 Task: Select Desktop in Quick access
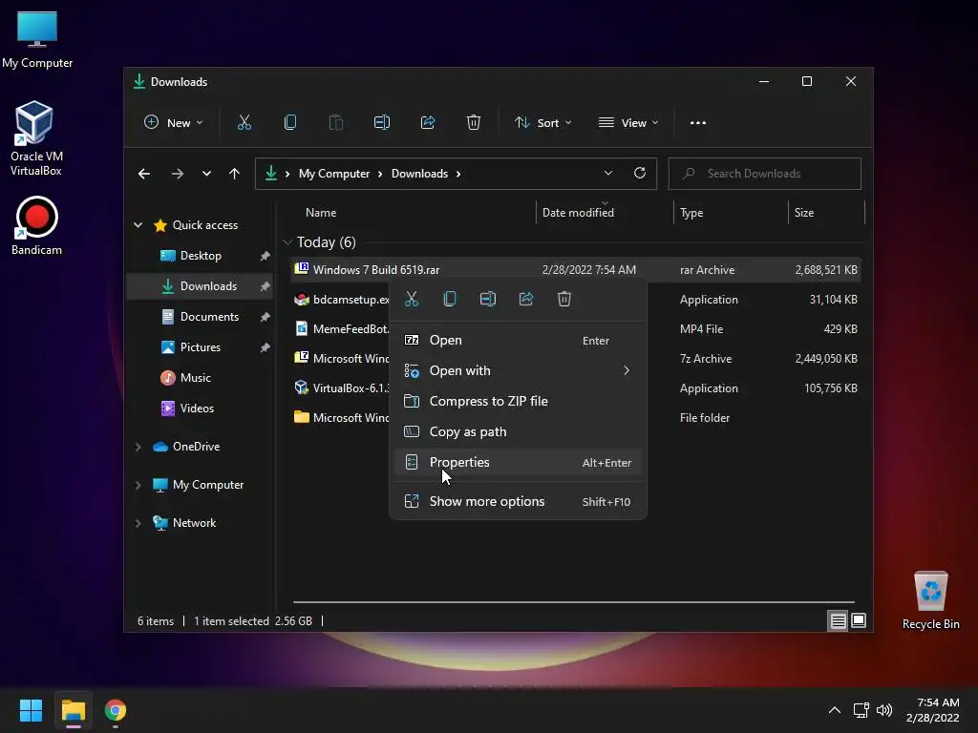click(x=201, y=256)
